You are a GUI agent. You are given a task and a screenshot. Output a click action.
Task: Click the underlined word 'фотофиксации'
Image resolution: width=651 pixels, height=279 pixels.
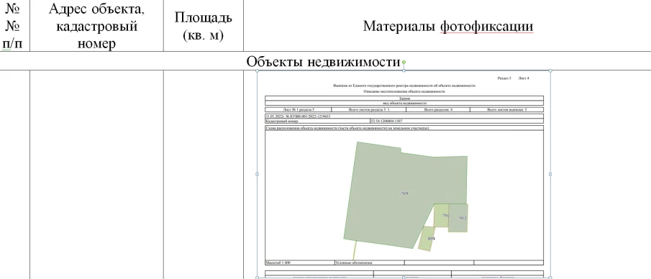(486, 26)
